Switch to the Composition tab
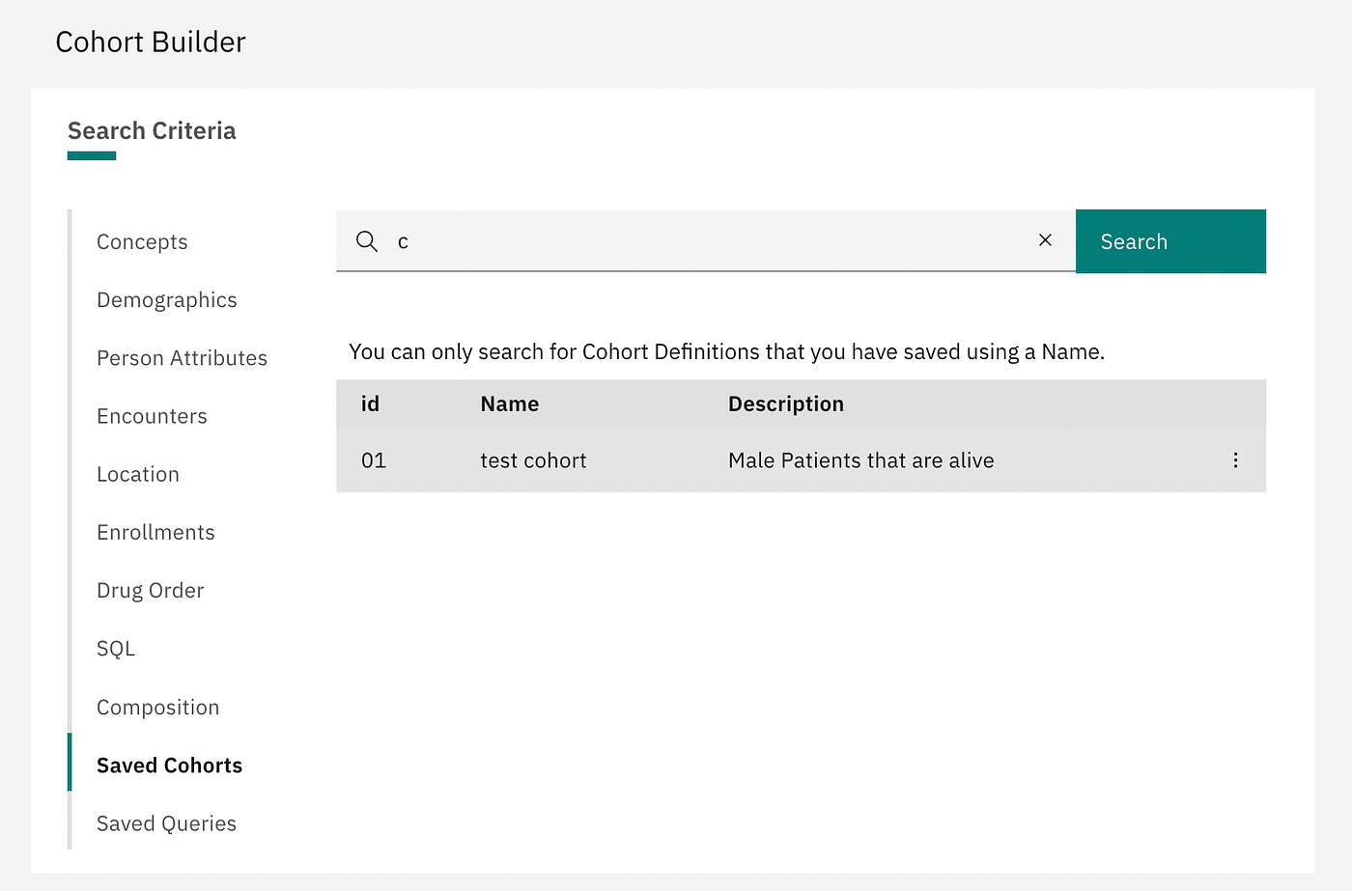Screen dimensions: 1352x891 tap(157, 708)
